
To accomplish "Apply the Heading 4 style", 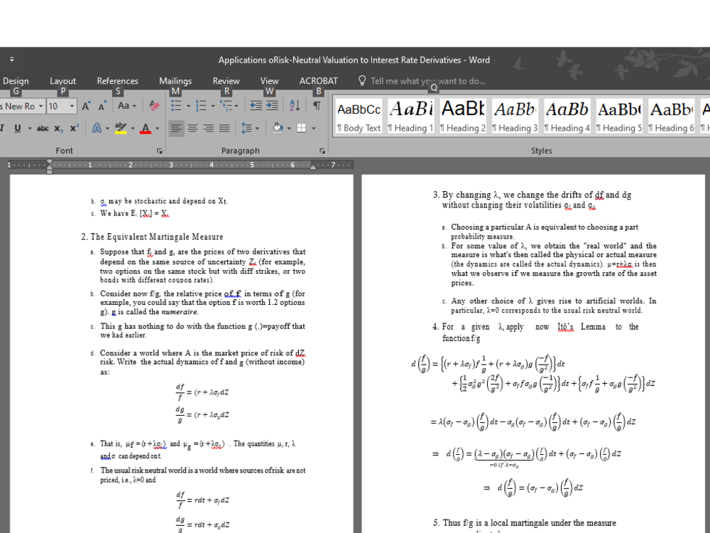I will (x=567, y=116).
